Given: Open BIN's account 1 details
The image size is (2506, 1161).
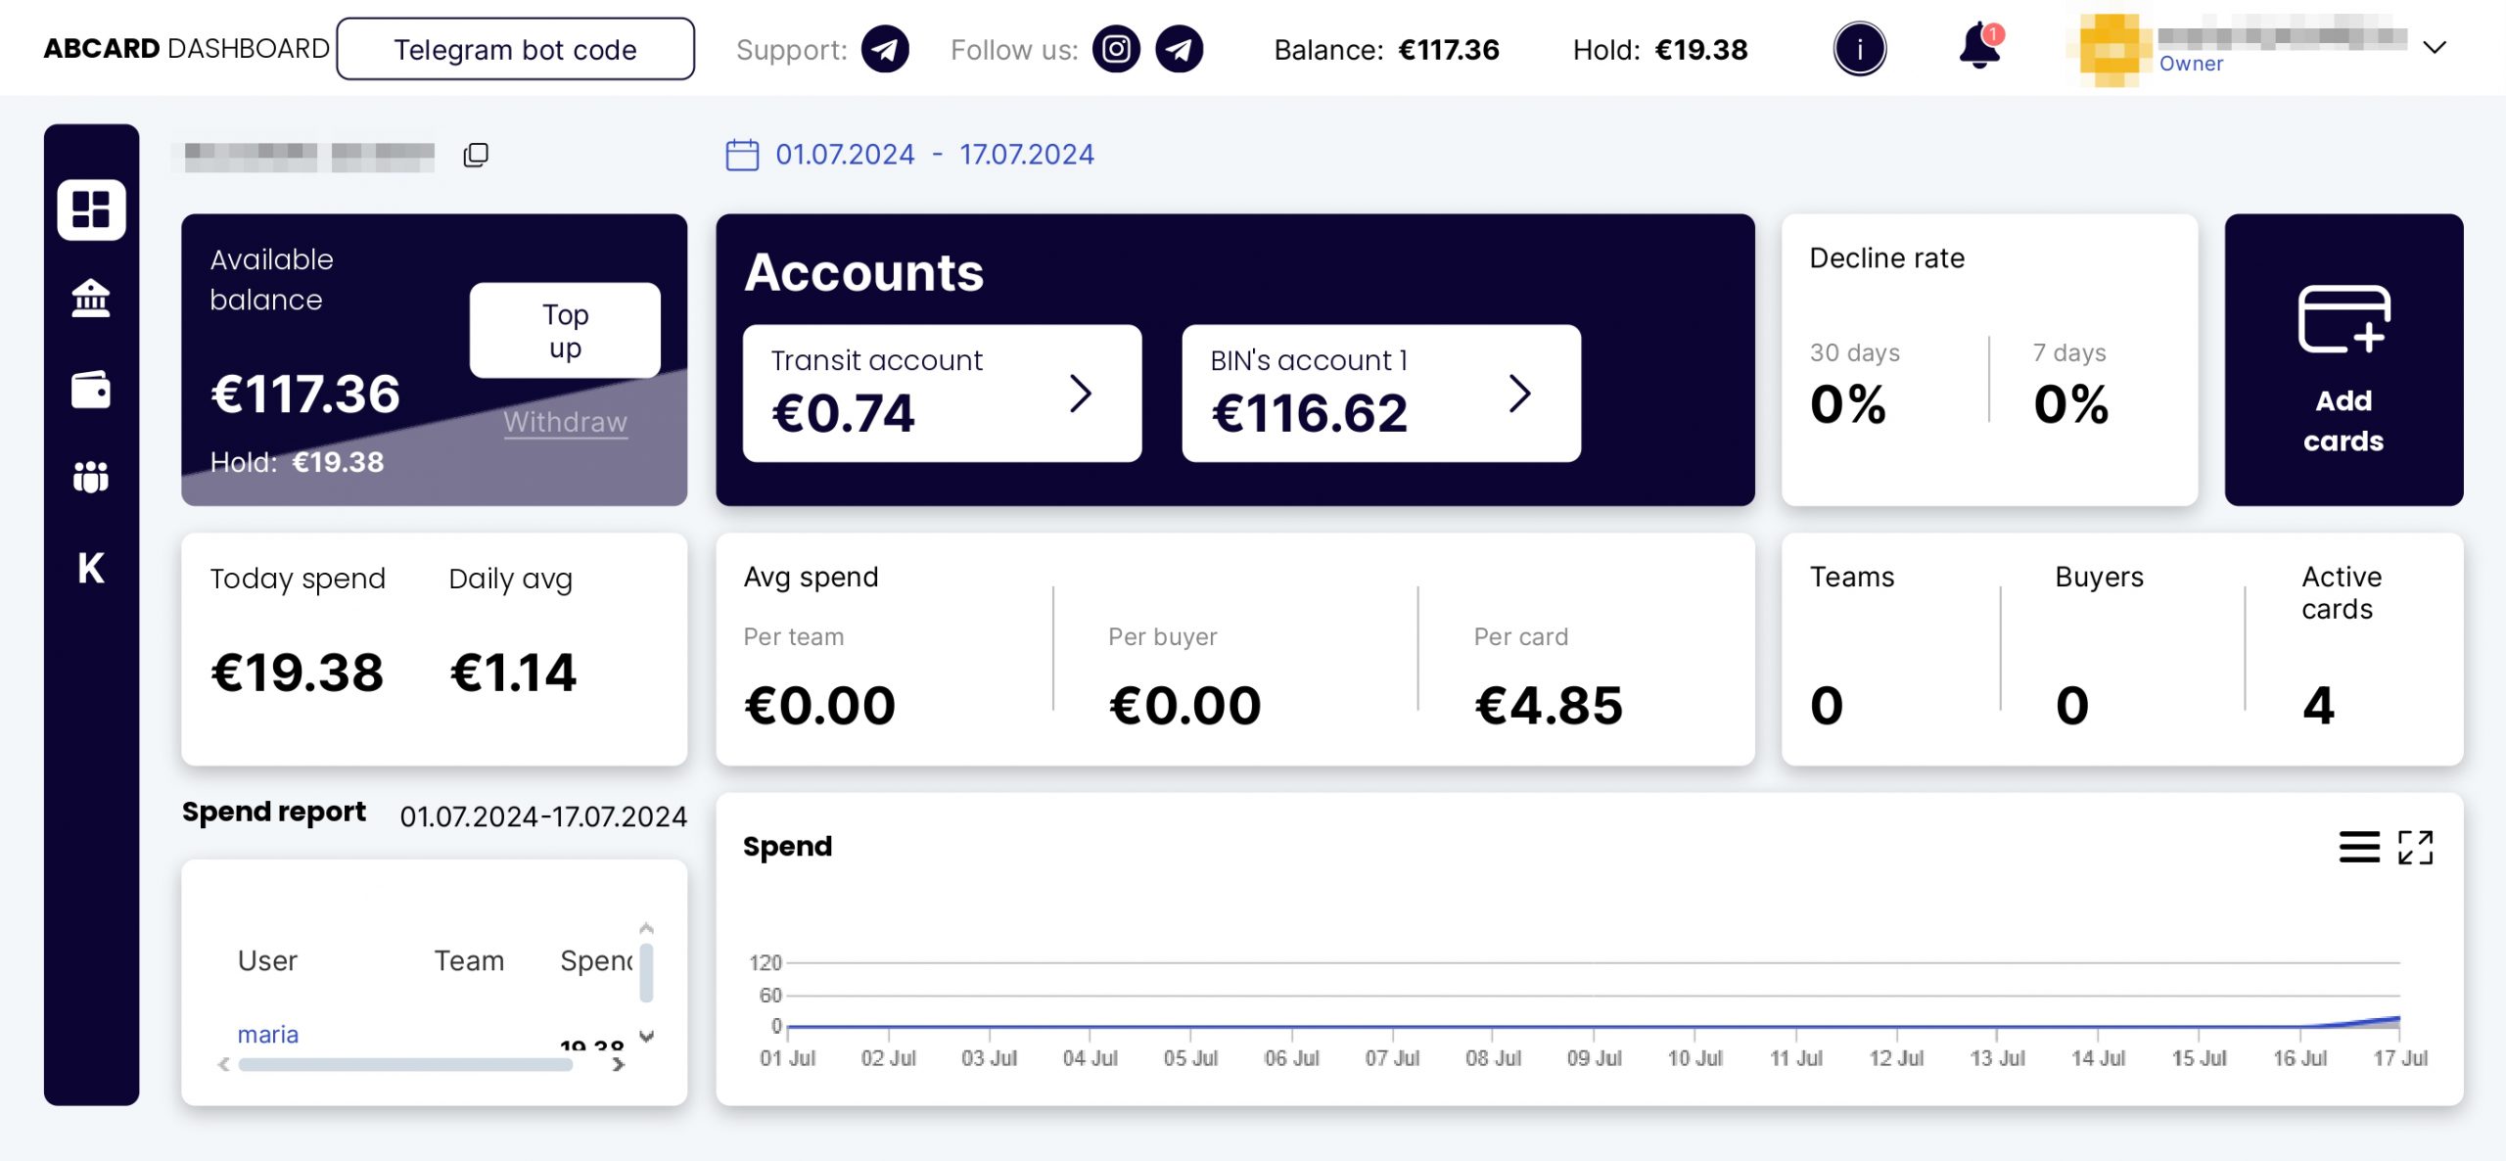Looking at the screenshot, I should (x=1381, y=393).
